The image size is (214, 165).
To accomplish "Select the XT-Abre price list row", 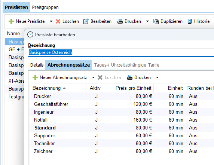I will coord(15,81).
